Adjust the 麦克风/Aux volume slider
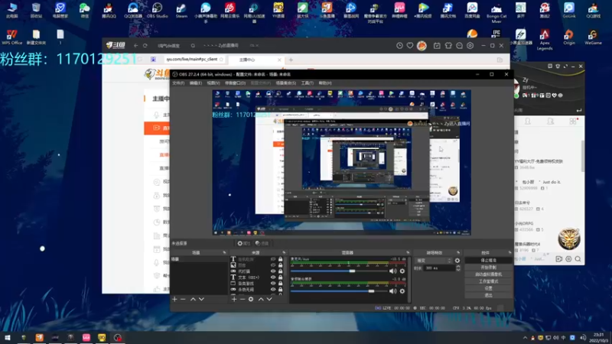 339,271
